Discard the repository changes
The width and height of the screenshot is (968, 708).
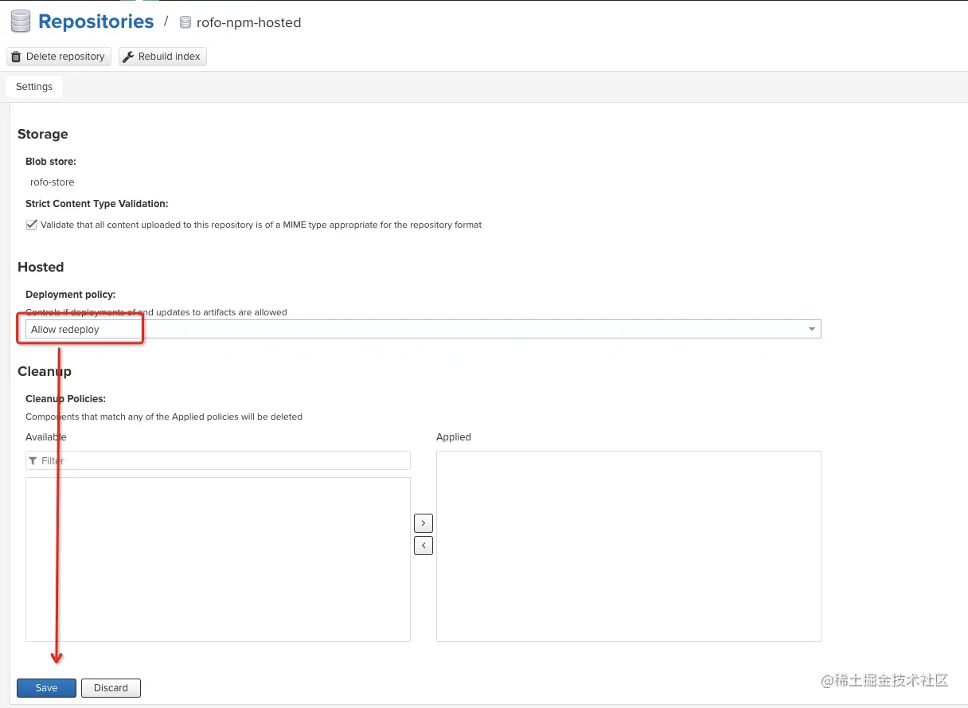[111, 688]
